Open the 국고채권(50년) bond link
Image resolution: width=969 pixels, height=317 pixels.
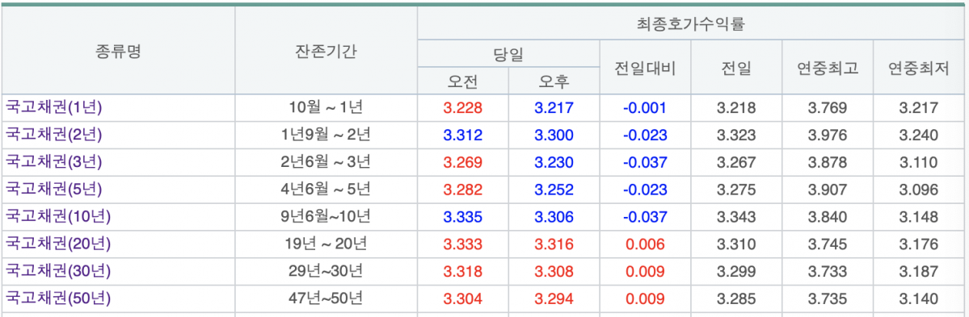pos(58,298)
